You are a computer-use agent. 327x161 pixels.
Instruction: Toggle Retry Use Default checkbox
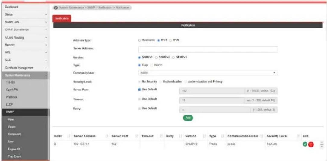click(139, 109)
